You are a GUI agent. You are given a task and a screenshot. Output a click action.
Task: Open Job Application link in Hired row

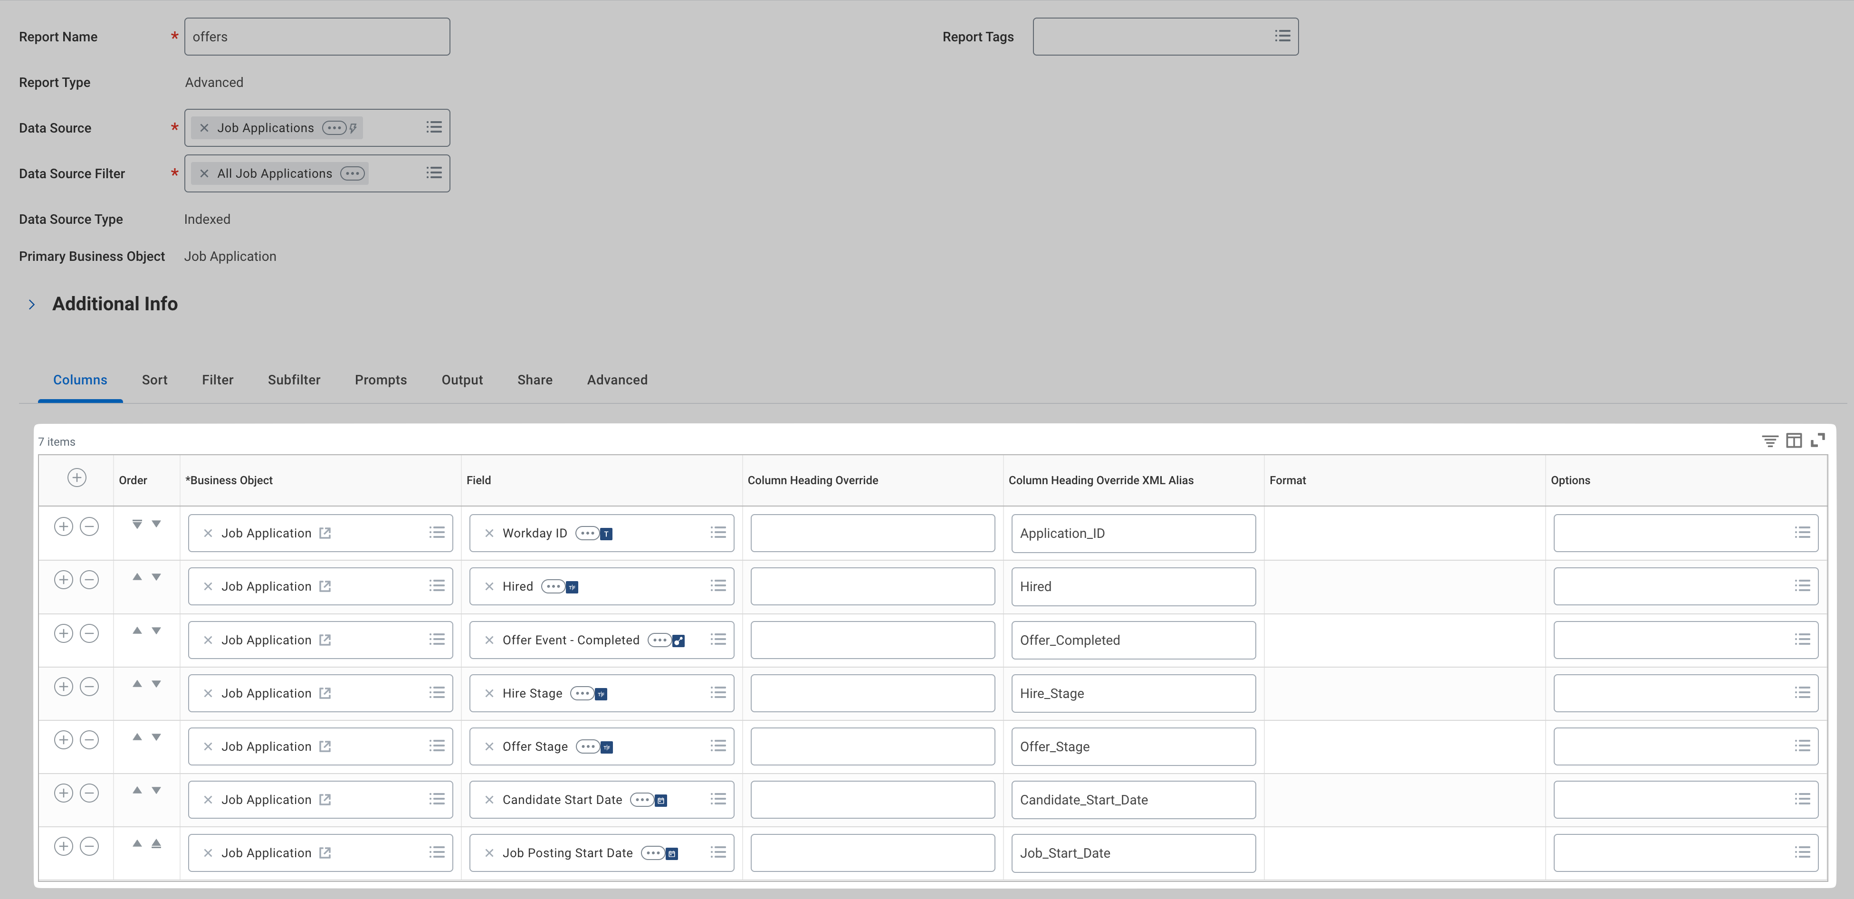click(x=325, y=587)
